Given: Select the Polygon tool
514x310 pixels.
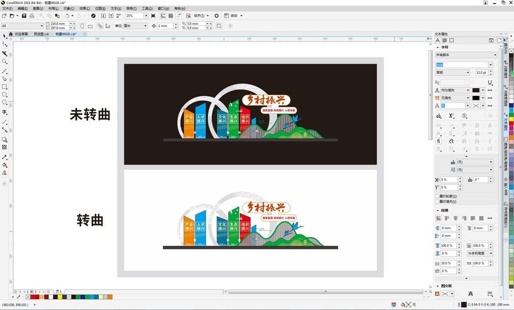Looking at the screenshot, I should click(x=4, y=103).
